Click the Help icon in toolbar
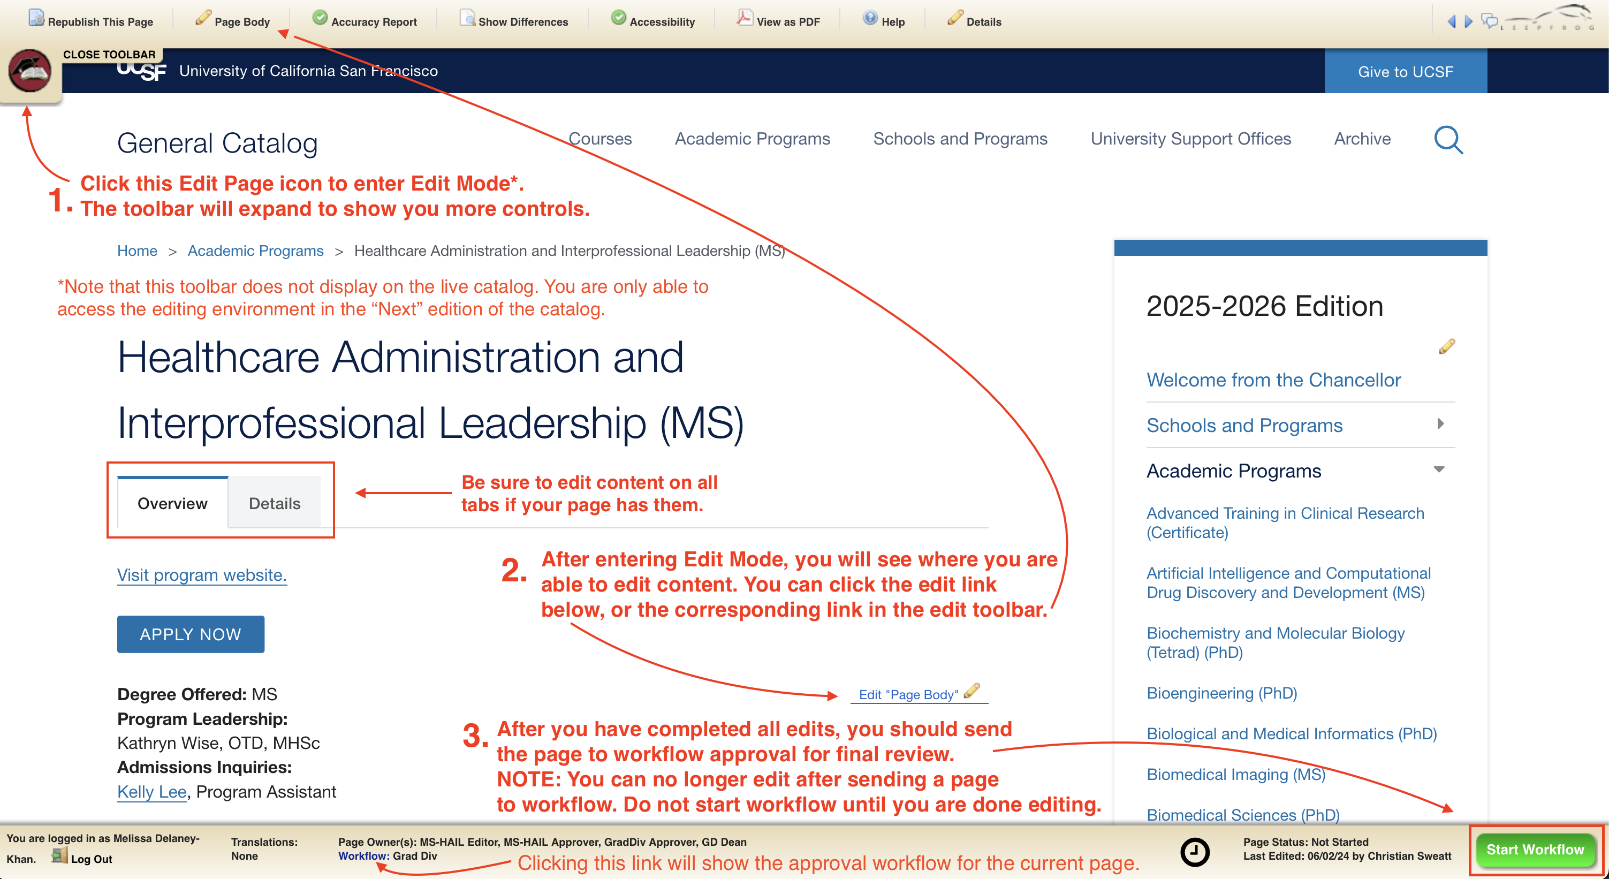Viewport: 1609px width, 879px height. pos(870,18)
